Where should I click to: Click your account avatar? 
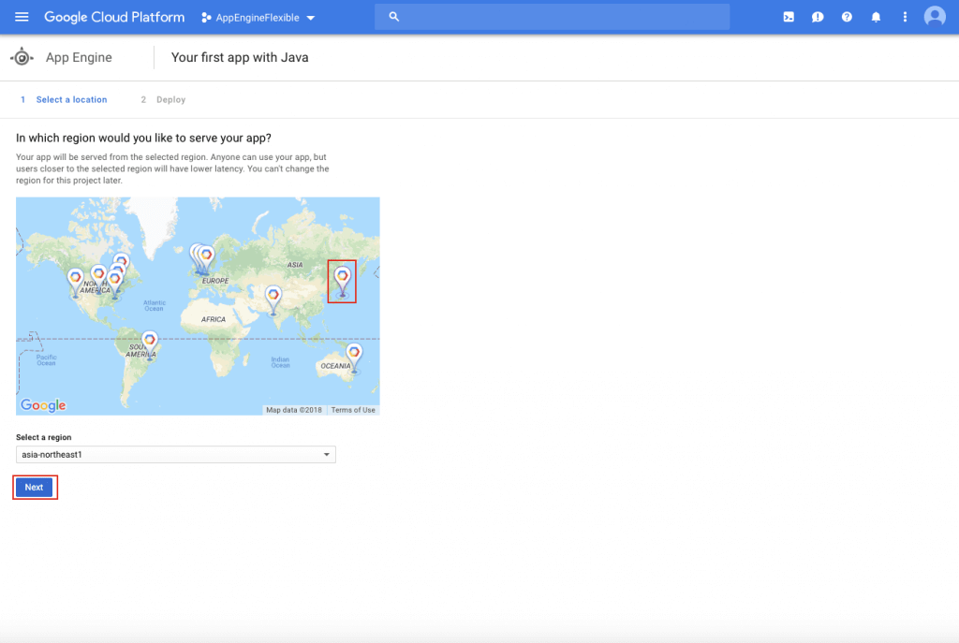click(934, 16)
